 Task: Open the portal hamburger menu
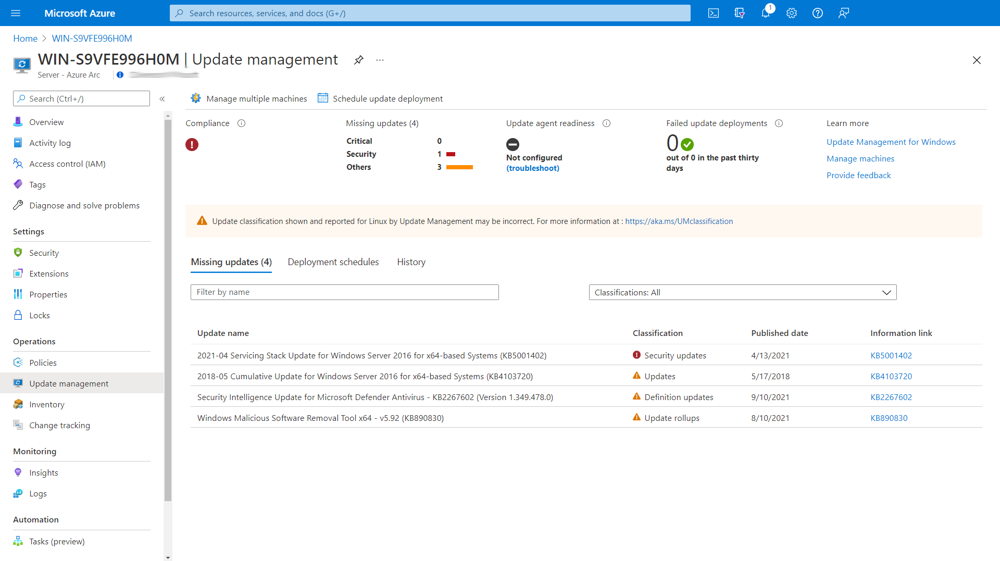pos(16,13)
